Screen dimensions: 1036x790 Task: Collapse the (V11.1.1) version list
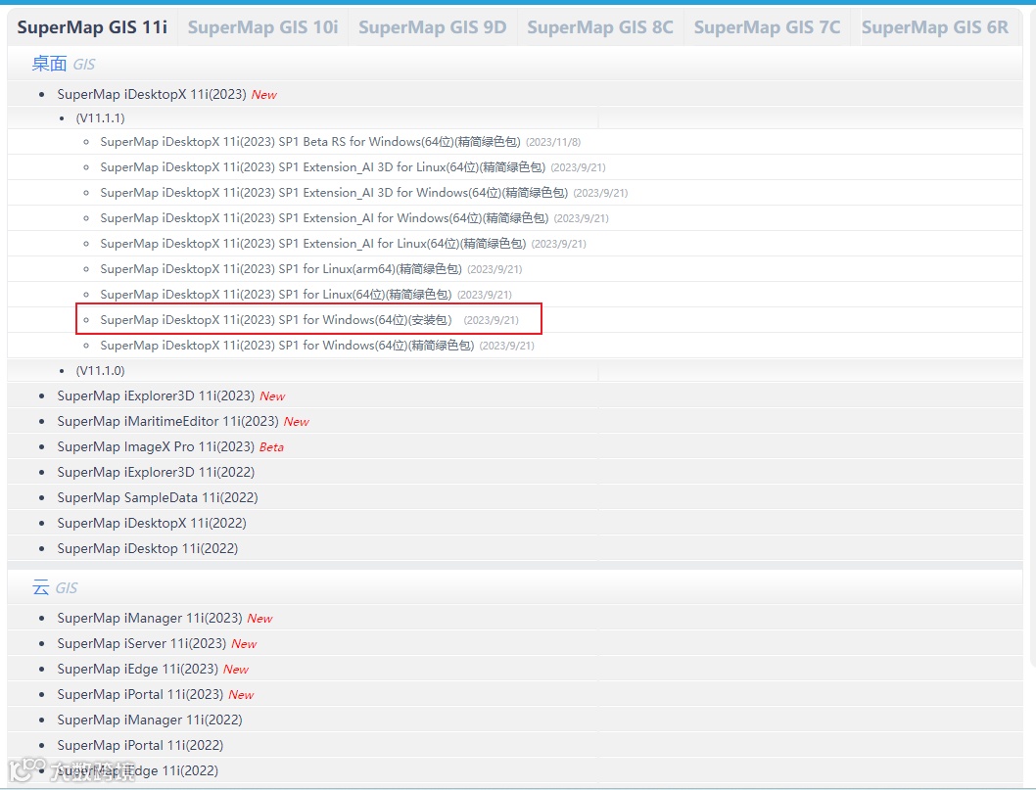pyautogui.click(x=100, y=118)
